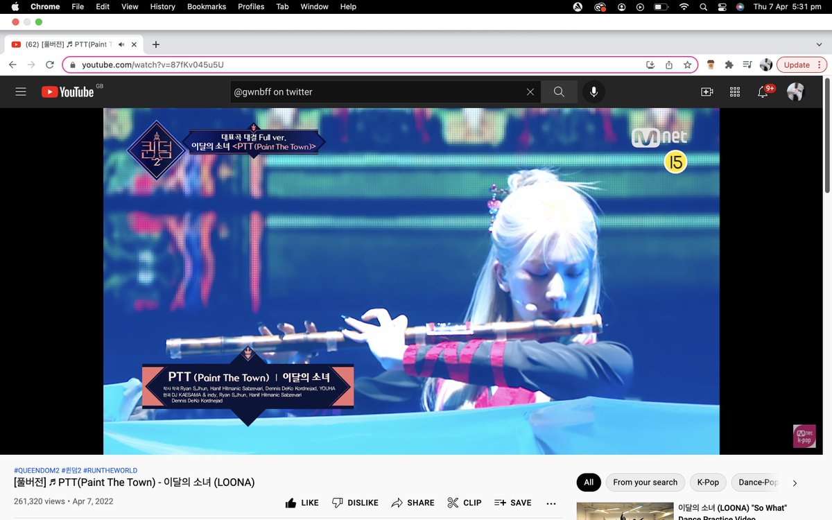Open the Help menu
The image size is (832, 520).
[348, 6]
